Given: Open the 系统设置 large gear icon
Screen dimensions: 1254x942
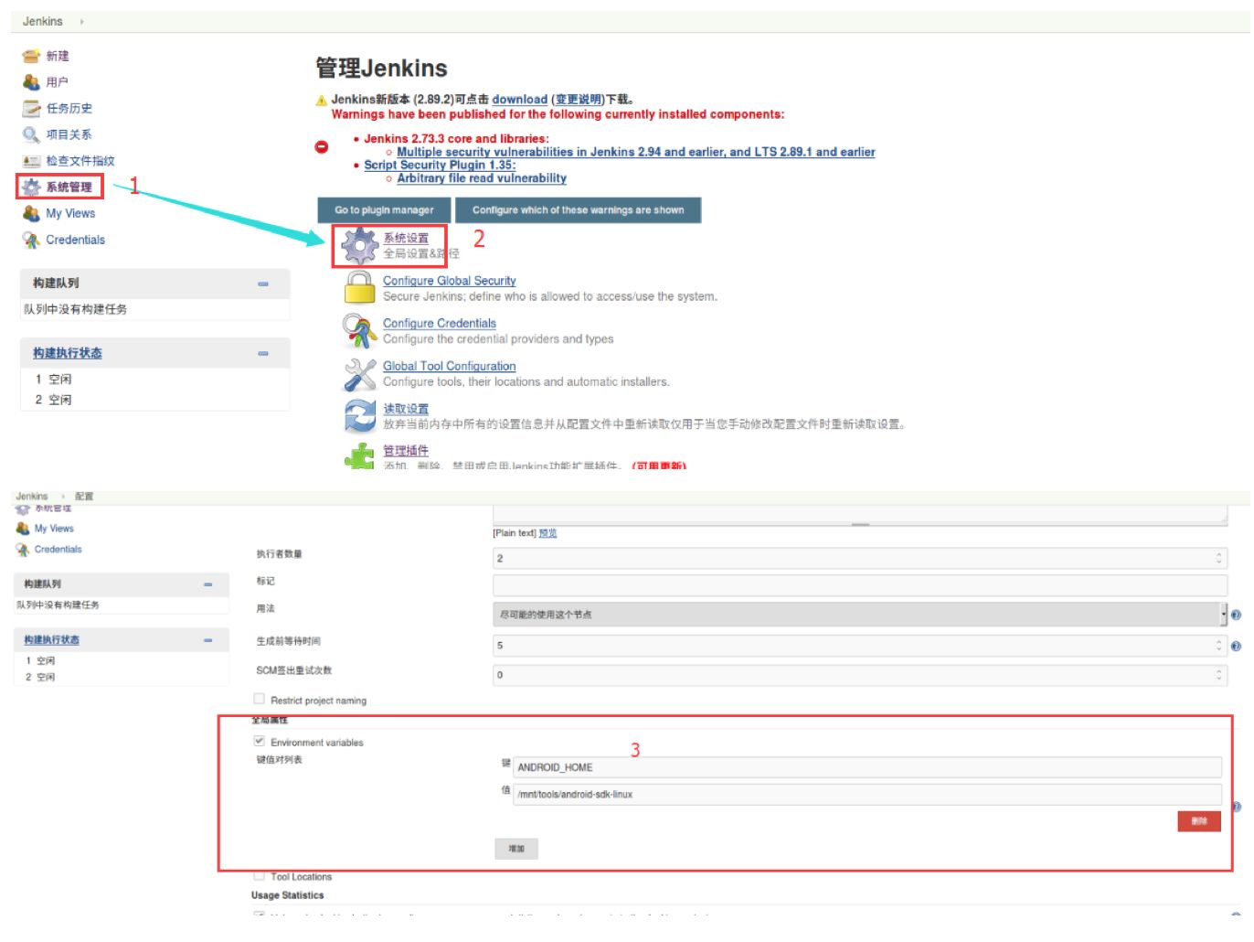Looking at the screenshot, I should click(359, 247).
